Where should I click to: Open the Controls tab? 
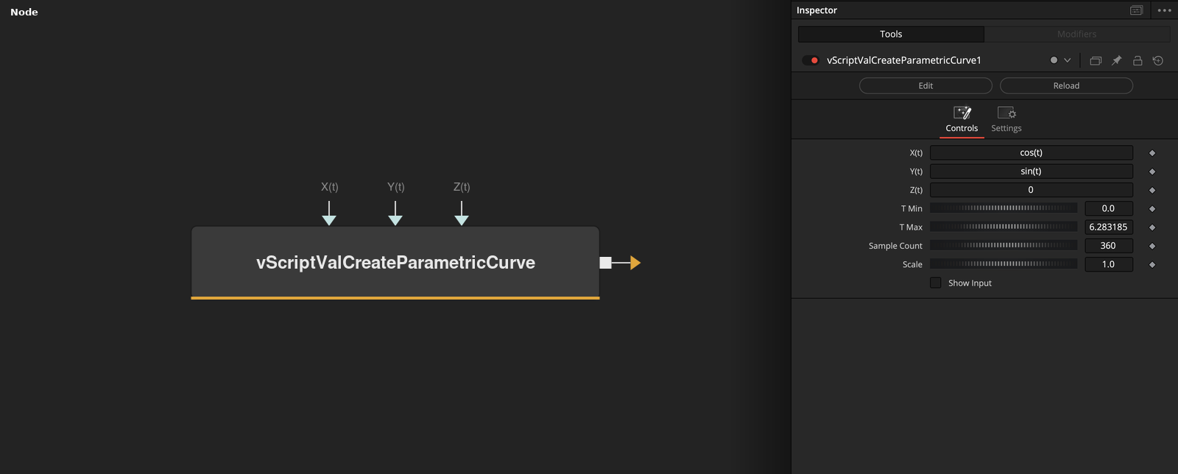point(962,120)
